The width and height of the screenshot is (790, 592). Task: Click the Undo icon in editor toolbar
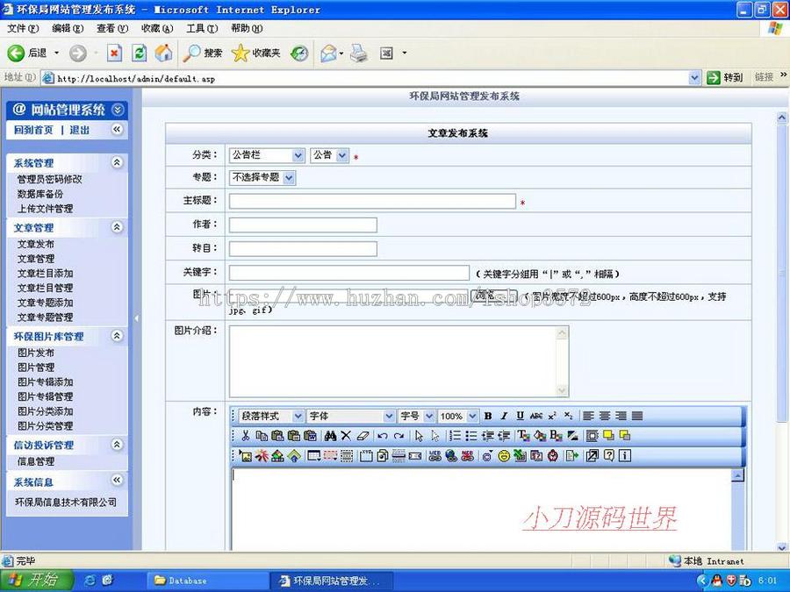pyautogui.click(x=383, y=436)
